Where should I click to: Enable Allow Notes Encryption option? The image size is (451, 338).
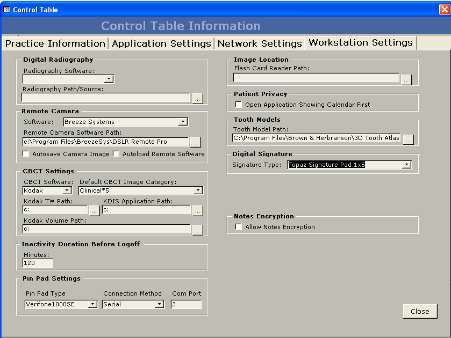click(x=239, y=227)
